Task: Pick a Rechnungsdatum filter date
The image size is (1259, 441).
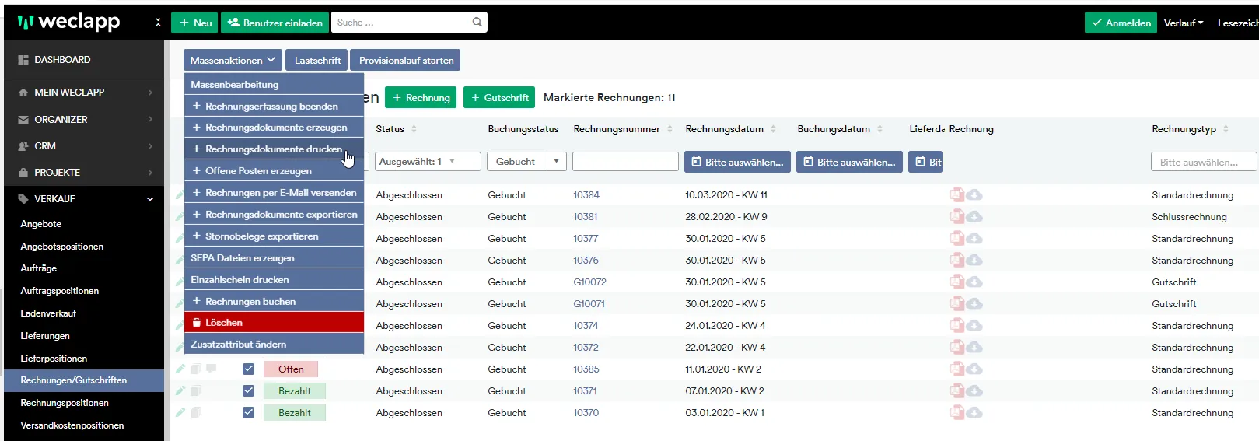Action: (737, 162)
